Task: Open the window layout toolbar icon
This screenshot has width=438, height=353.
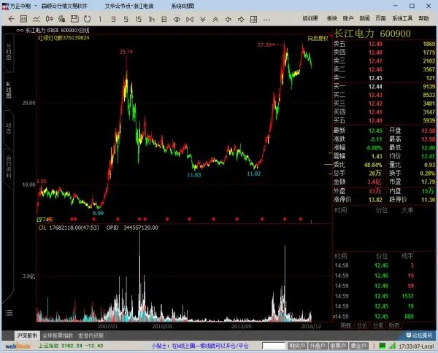Action: click(x=253, y=19)
